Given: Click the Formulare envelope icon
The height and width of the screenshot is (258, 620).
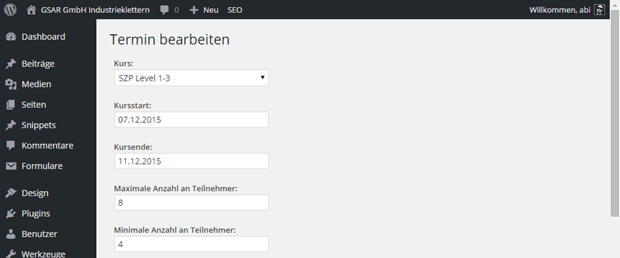Looking at the screenshot, I should coord(11,166).
